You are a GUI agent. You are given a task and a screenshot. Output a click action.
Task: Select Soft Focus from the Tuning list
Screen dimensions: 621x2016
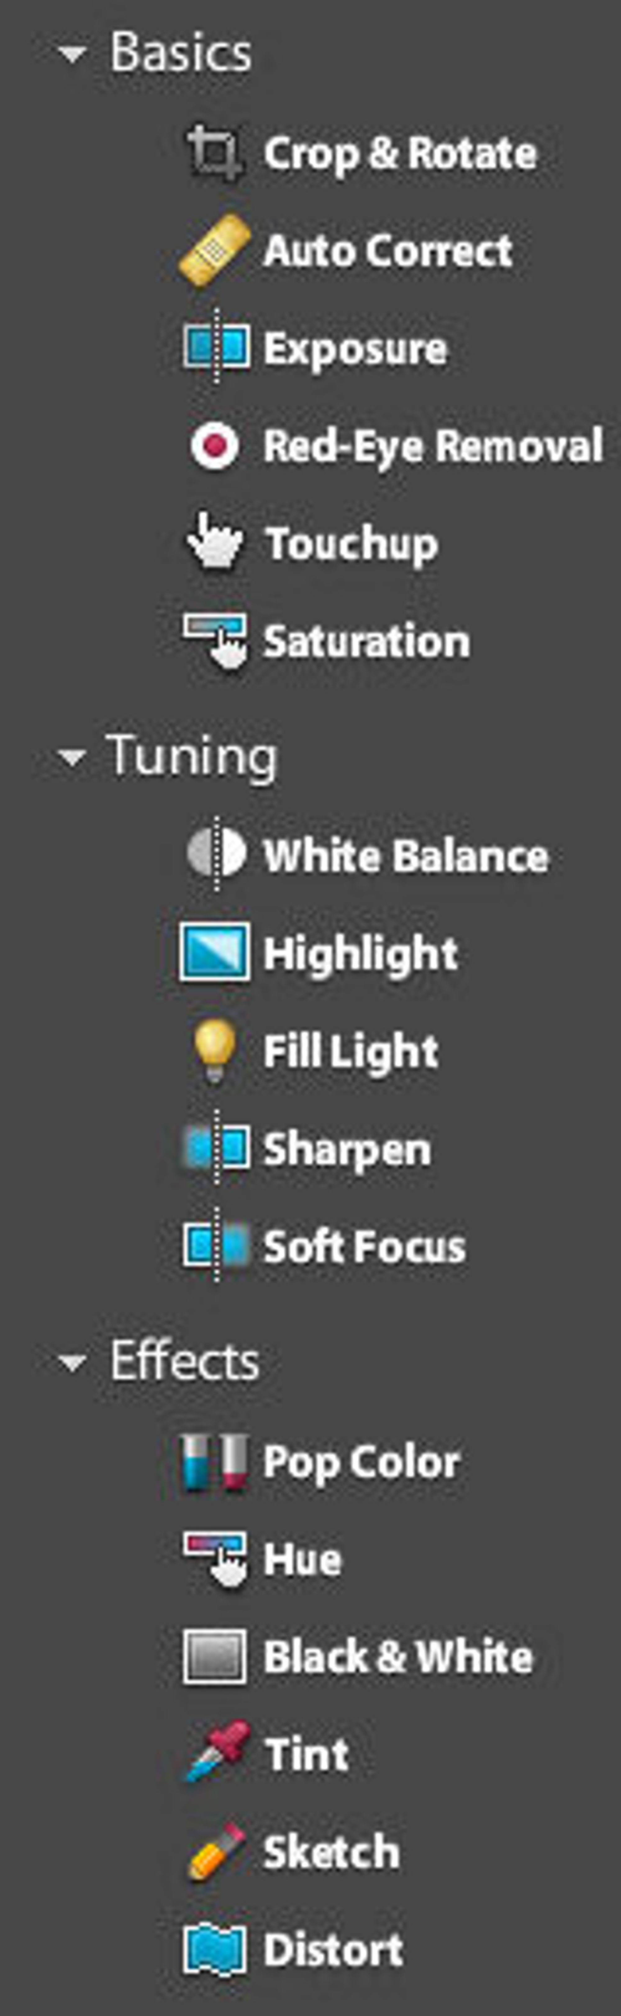[x=324, y=1246]
